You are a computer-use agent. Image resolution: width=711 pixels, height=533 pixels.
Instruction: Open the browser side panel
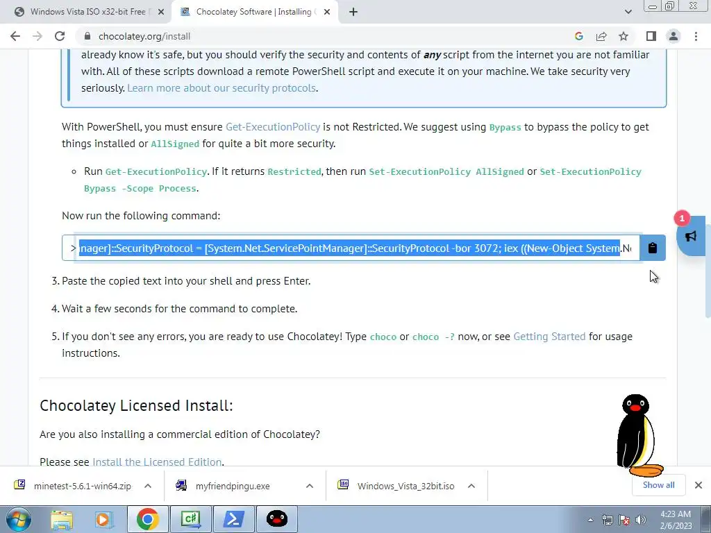[x=651, y=36]
